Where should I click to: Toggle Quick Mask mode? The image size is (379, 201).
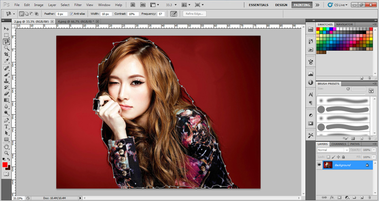(x=6, y=174)
